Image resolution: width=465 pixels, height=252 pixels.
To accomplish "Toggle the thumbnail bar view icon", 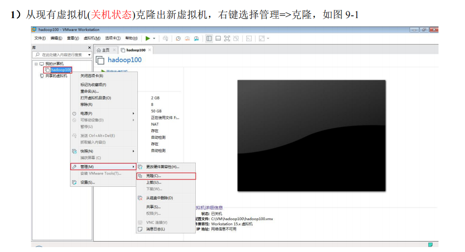I will point(218,39).
